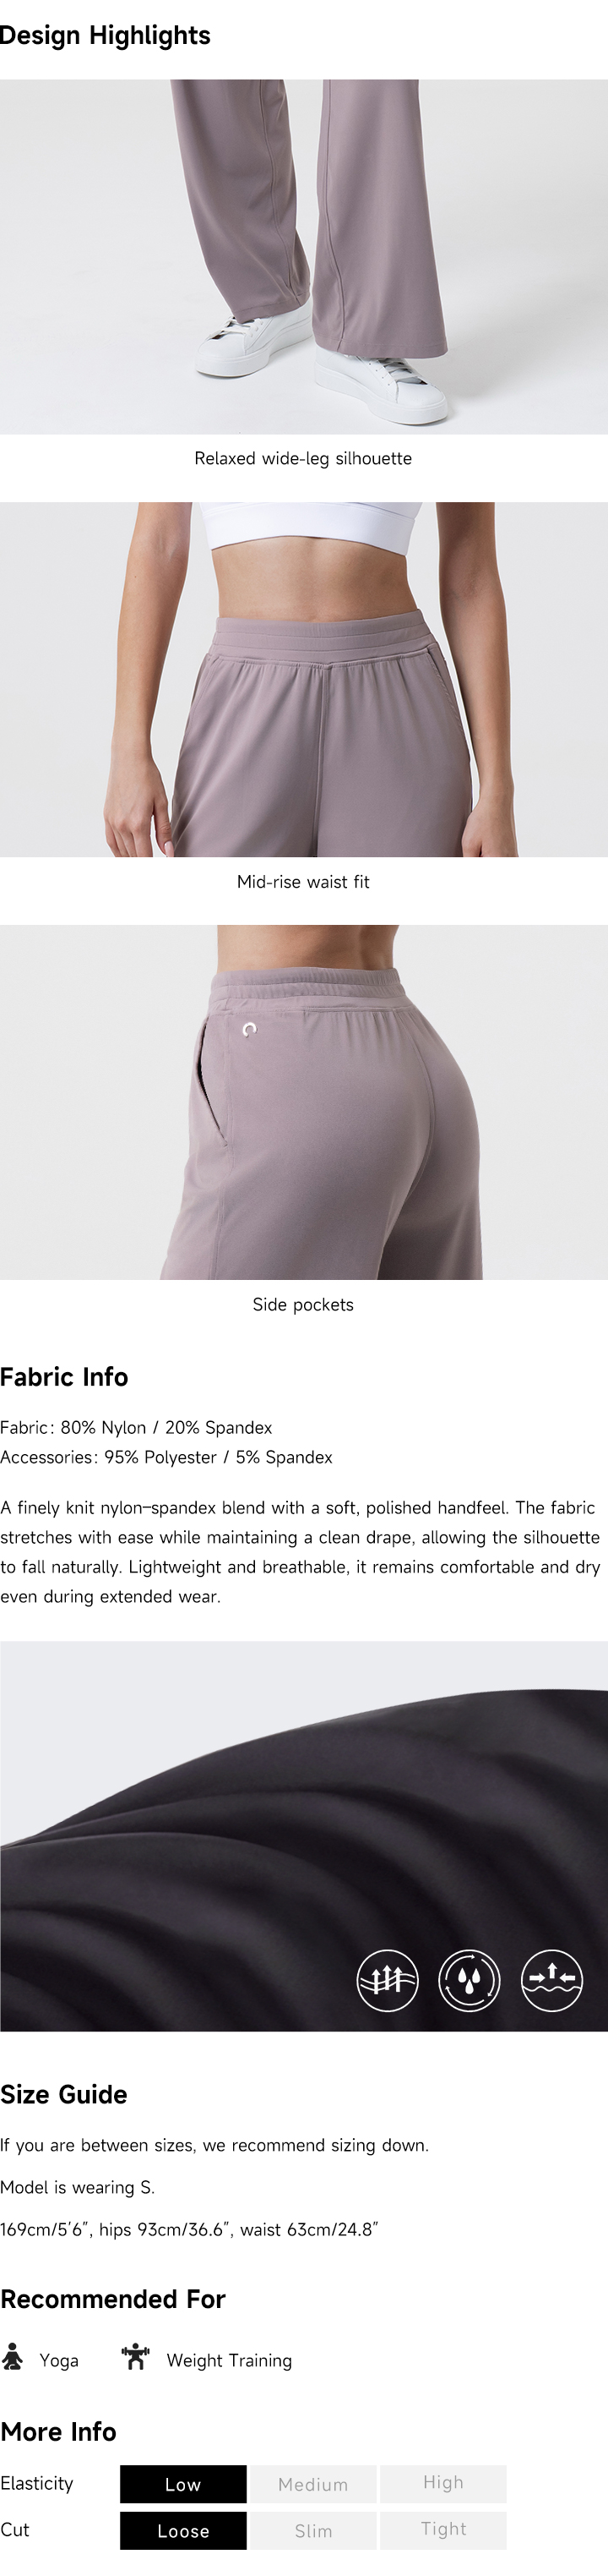Select the Medium elasticity option
The width and height of the screenshot is (608, 2576).
[312, 2484]
